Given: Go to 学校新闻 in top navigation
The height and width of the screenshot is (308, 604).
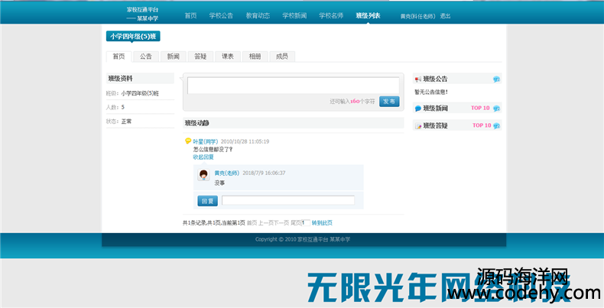Looking at the screenshot, I should coord(294,15).
